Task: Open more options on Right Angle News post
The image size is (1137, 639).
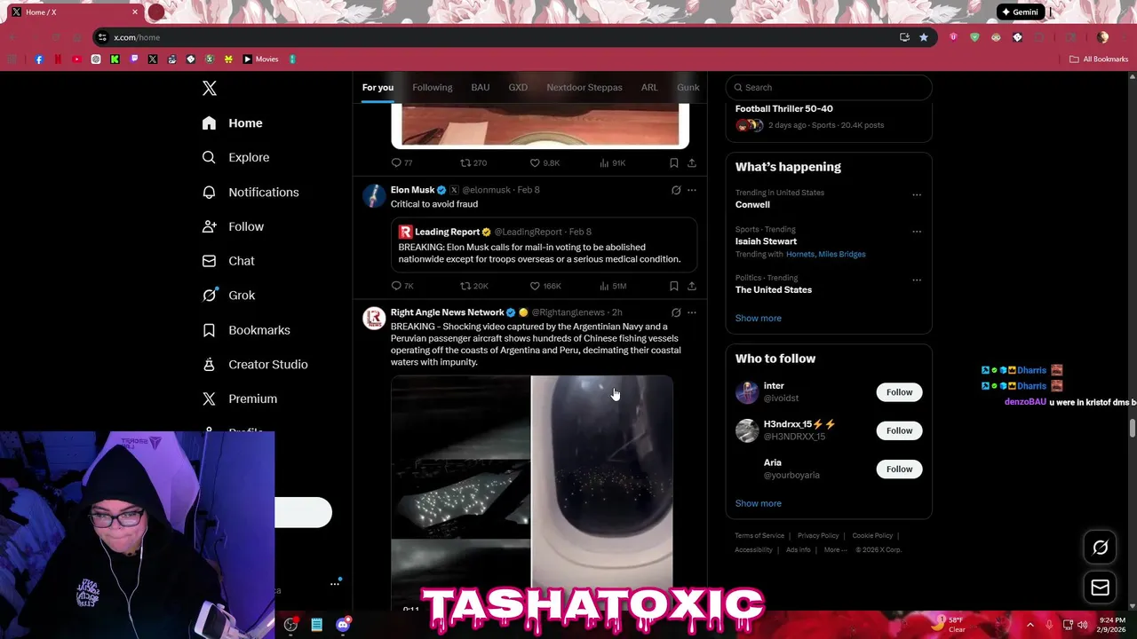Action: (692, 312)
